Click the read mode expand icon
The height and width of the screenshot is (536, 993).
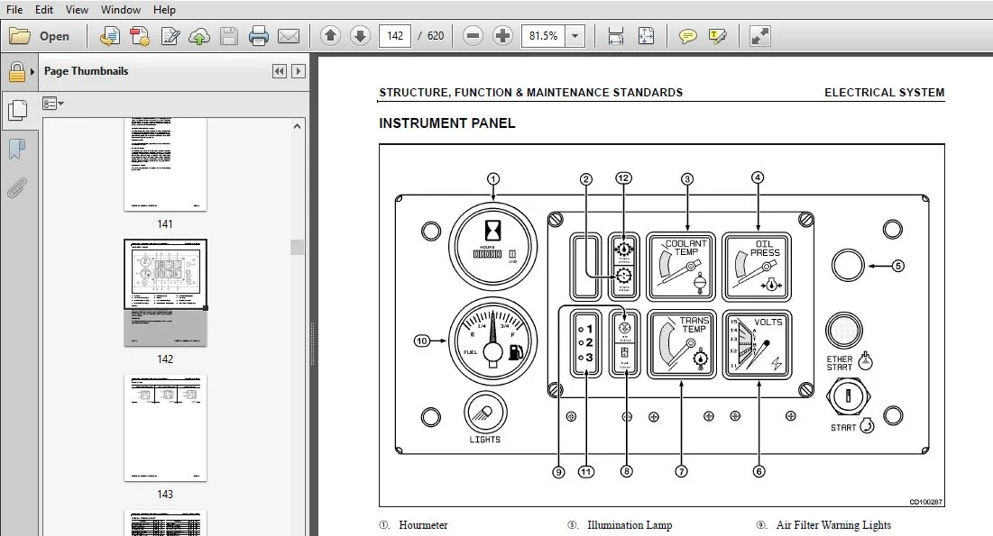[x=759, y=36]
